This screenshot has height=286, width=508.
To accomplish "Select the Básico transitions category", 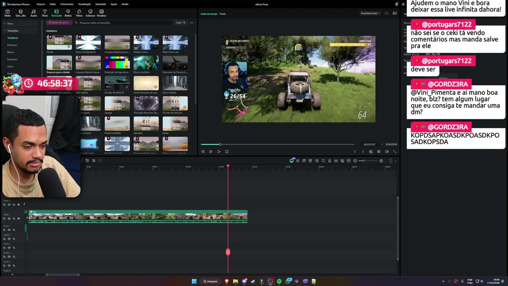I will [x=11, y=52].
